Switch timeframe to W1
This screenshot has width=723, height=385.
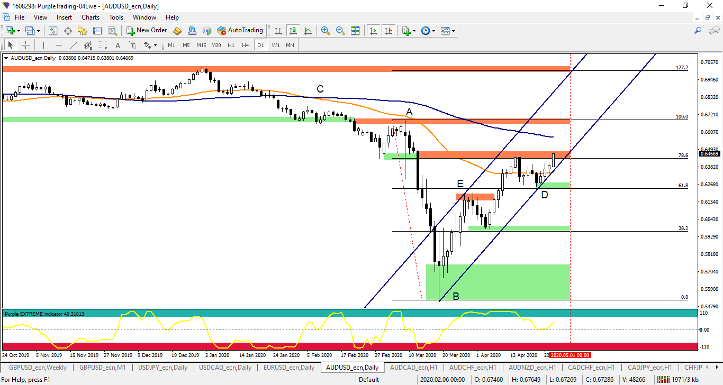[x=276, y=45]
